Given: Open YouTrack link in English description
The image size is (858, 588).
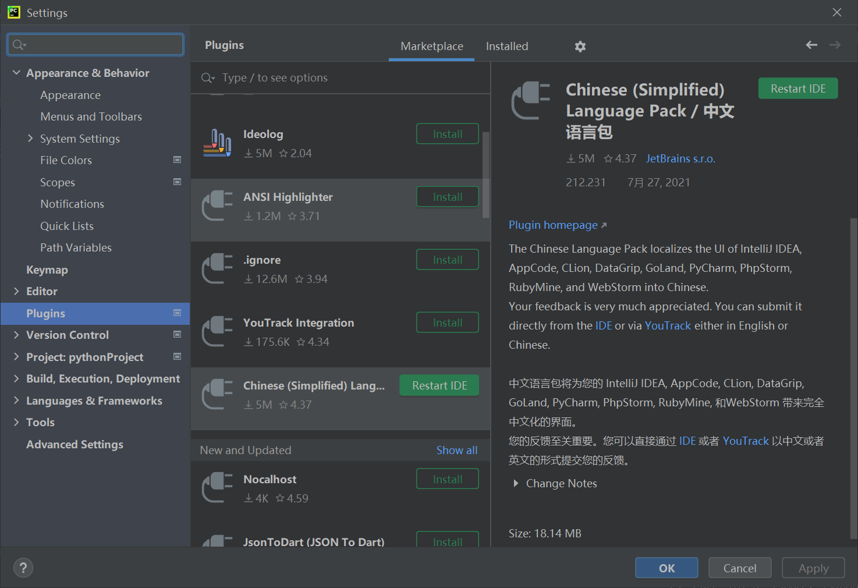Looking at the screenshot, I should point(668,325).
